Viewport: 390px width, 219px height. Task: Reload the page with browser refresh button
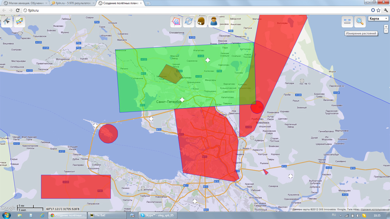(18, 11)
